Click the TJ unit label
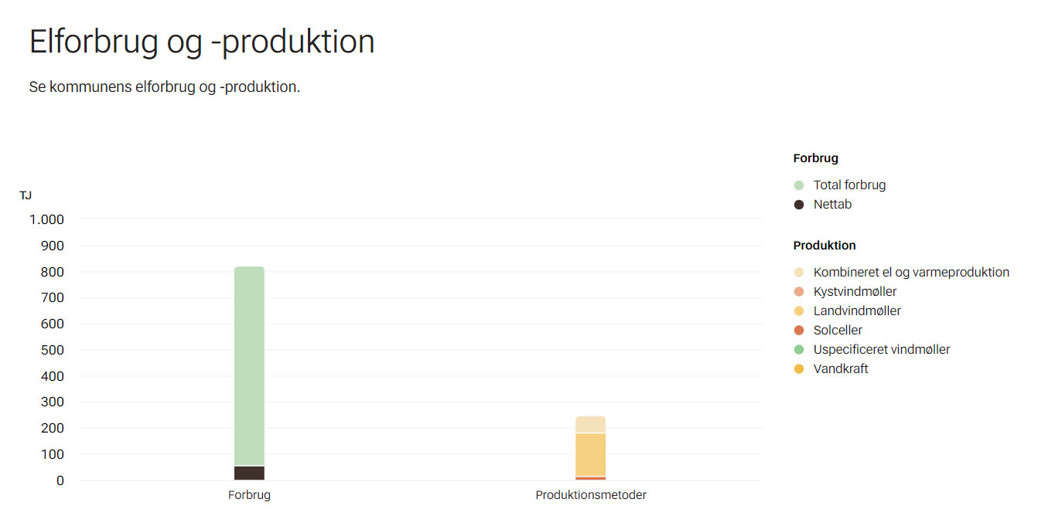Viewport: 1038px width, 516px height. [26, 195]
